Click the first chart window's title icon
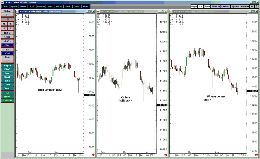 coord(17,11)
